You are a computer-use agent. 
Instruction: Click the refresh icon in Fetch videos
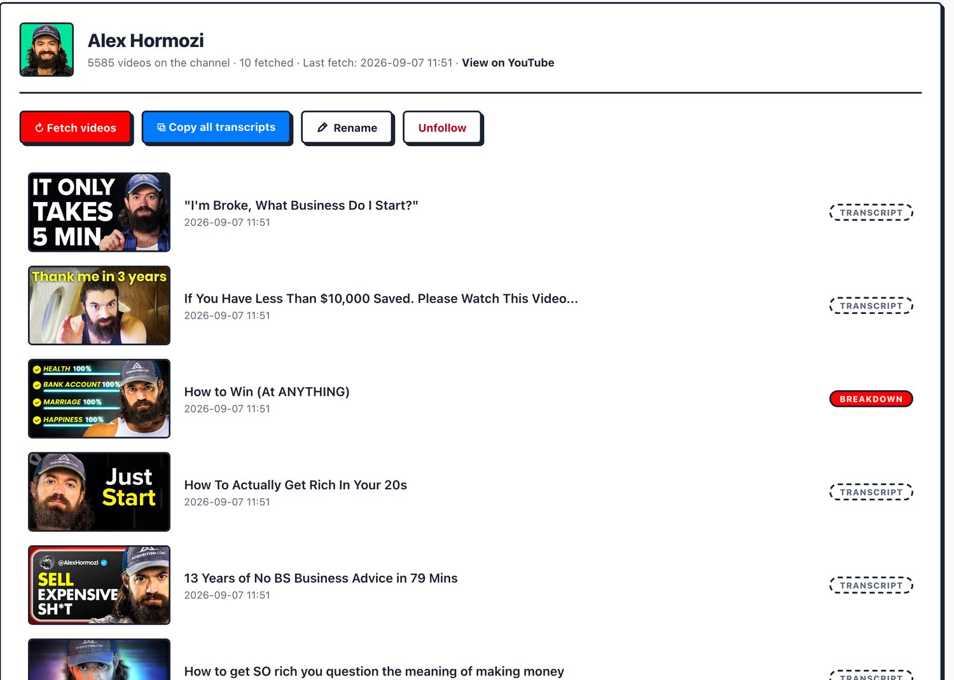(39, 128)
